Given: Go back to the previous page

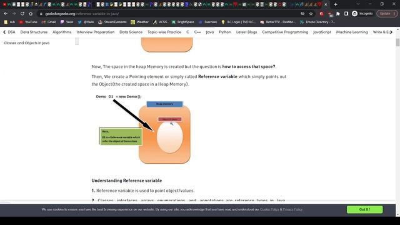Looking at the screenshot, I should pyautogui.click(x=6, y=14).
